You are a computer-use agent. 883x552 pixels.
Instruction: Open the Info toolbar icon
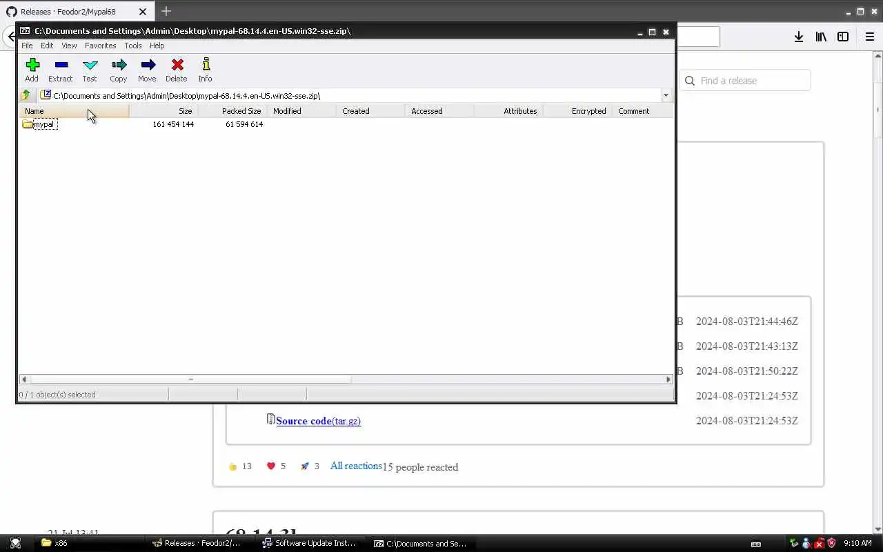coord(205,70)
